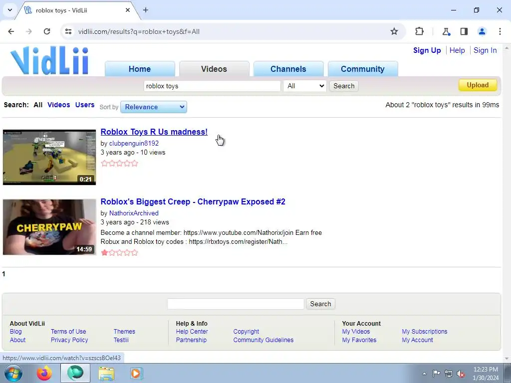The width and height of the screenshot is (511, 383).
Task: Open the Chrome profile avatar
Action: pos(482,31)
